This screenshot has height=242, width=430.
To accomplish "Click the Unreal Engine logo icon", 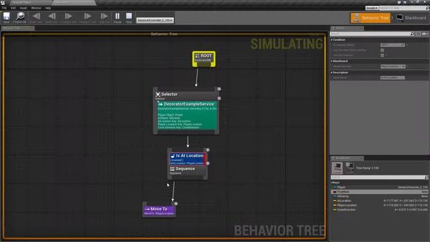I will (3, 3).
